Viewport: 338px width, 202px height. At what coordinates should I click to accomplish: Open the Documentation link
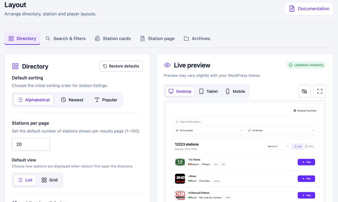pos(309,9)
